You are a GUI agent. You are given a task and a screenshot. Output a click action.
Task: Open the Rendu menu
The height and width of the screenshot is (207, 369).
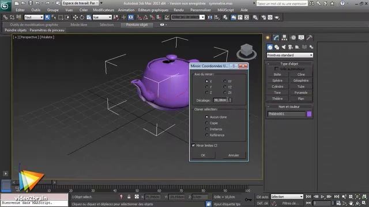(179, 10)
